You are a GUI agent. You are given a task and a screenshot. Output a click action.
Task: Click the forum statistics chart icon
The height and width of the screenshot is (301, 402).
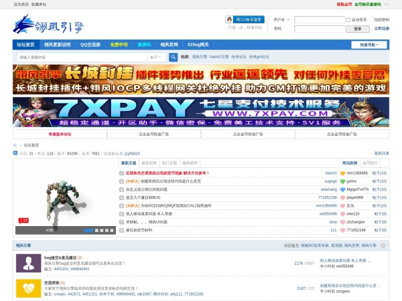point(15,153)
